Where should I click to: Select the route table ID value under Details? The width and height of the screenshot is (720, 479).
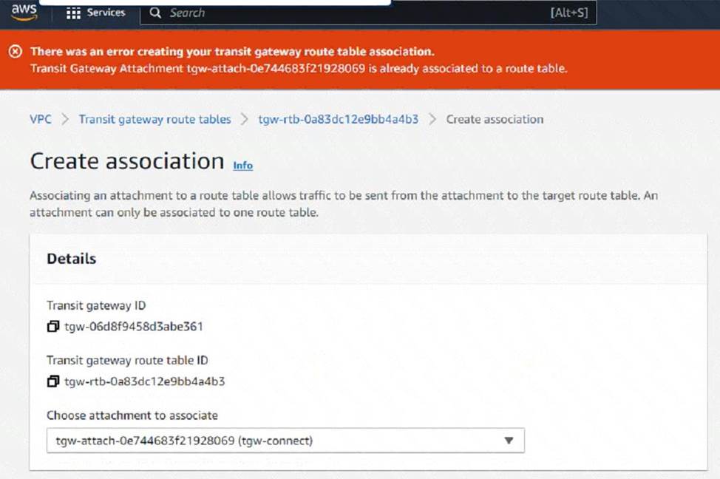pos(145,381)
